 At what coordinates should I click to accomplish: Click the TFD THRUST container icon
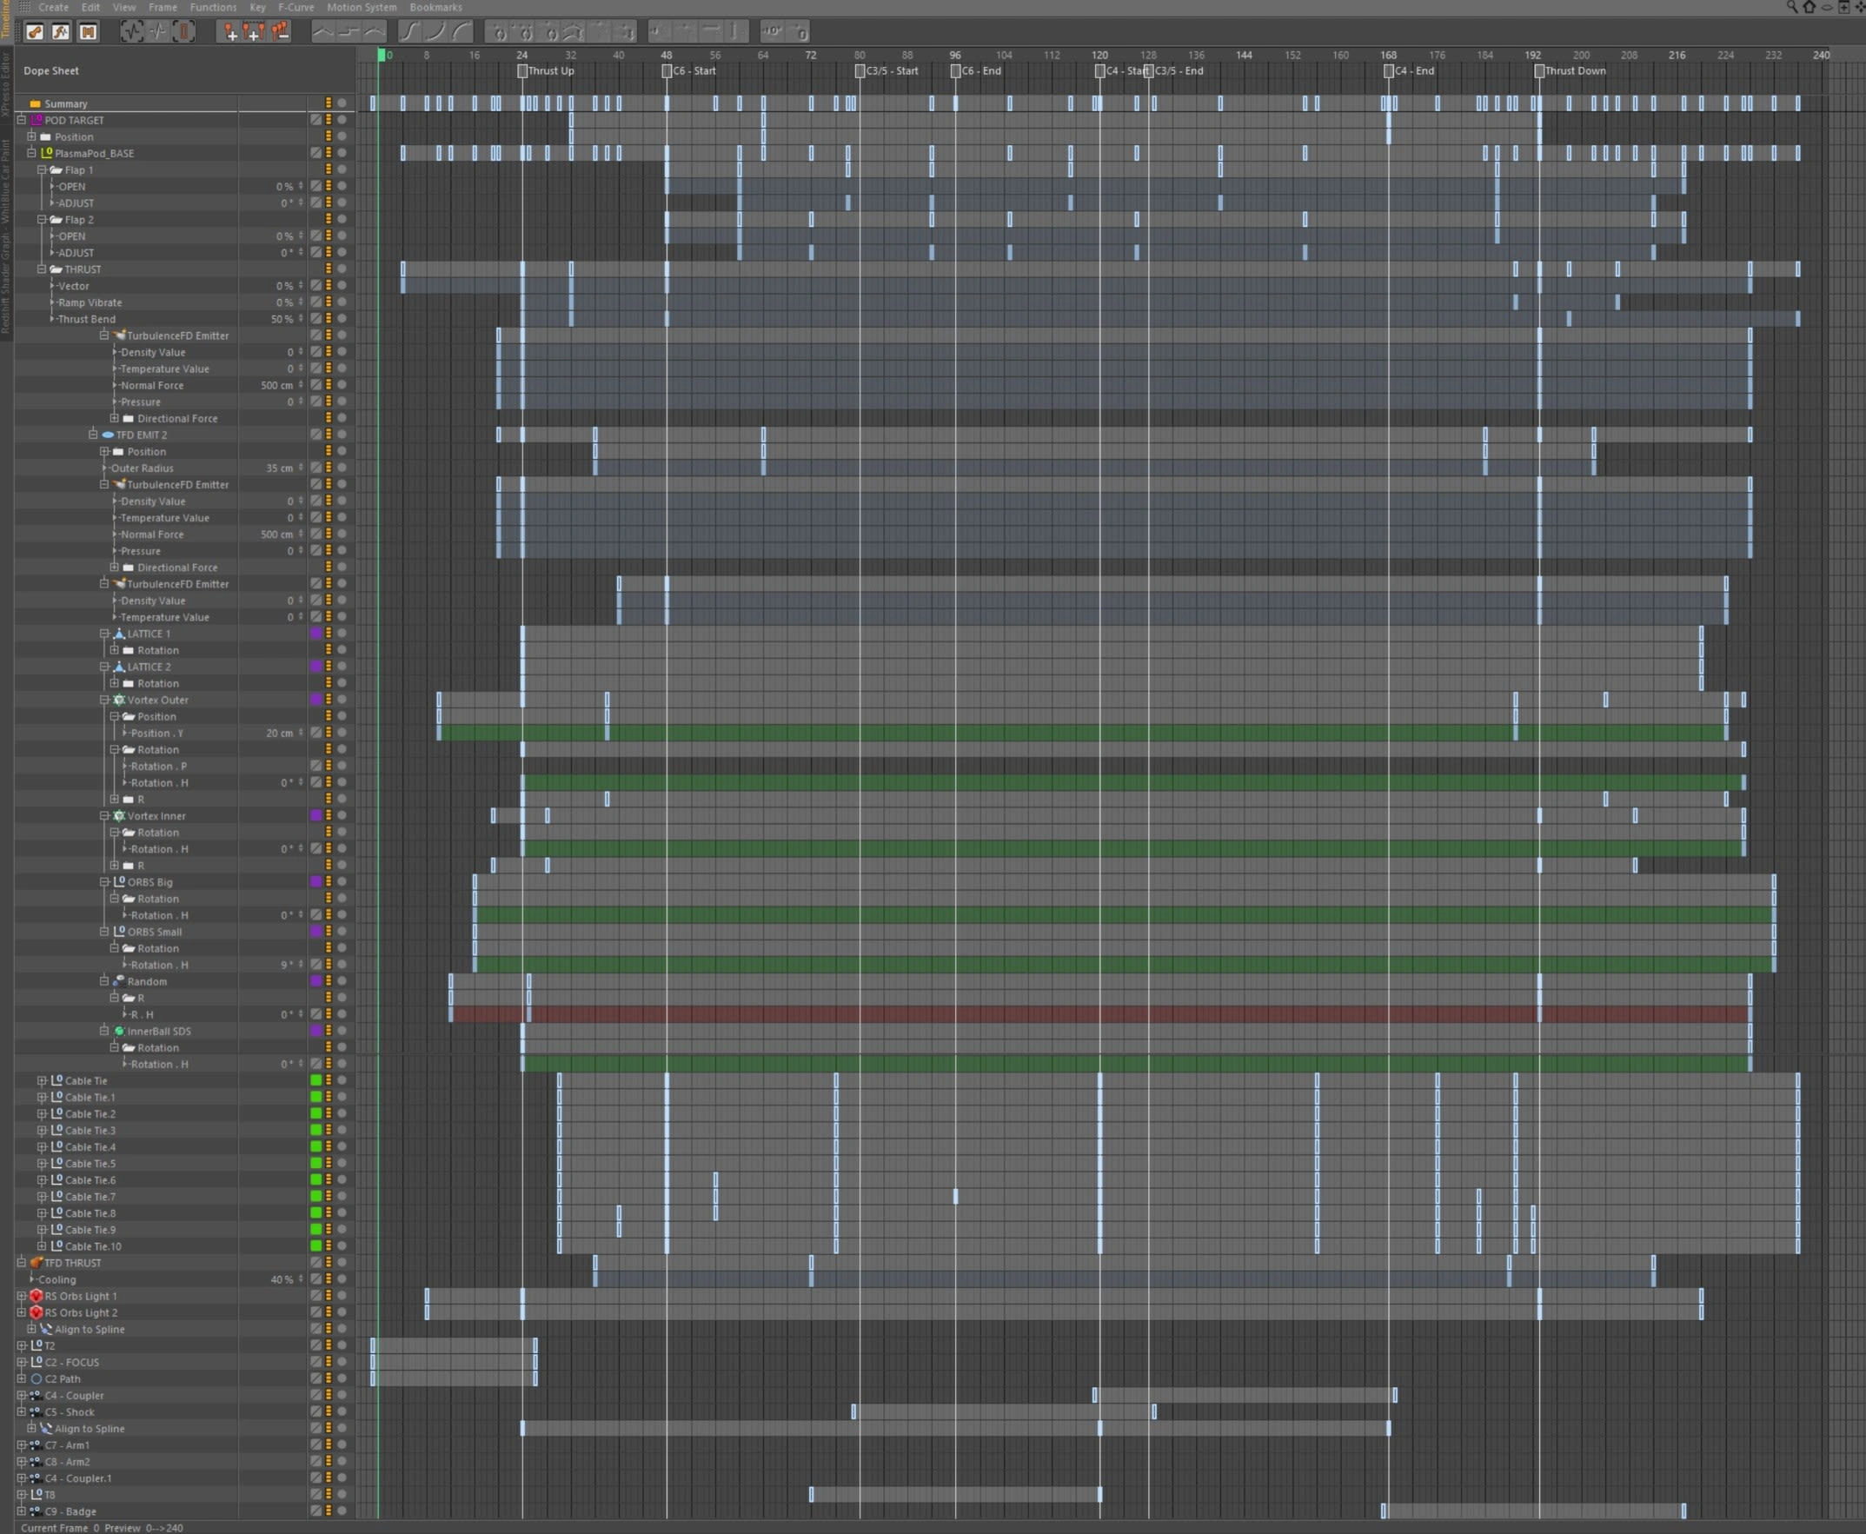point(37,1263)
